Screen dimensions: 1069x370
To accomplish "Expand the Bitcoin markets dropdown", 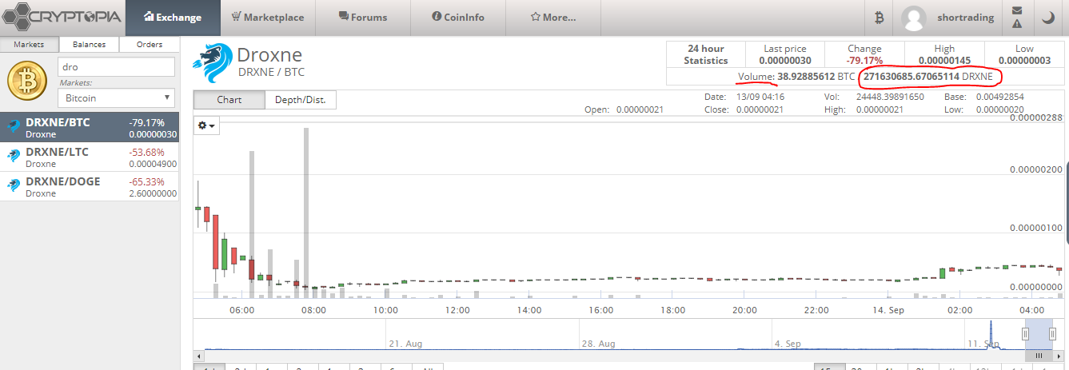I will pyautogui.click(x=116, y=98).
